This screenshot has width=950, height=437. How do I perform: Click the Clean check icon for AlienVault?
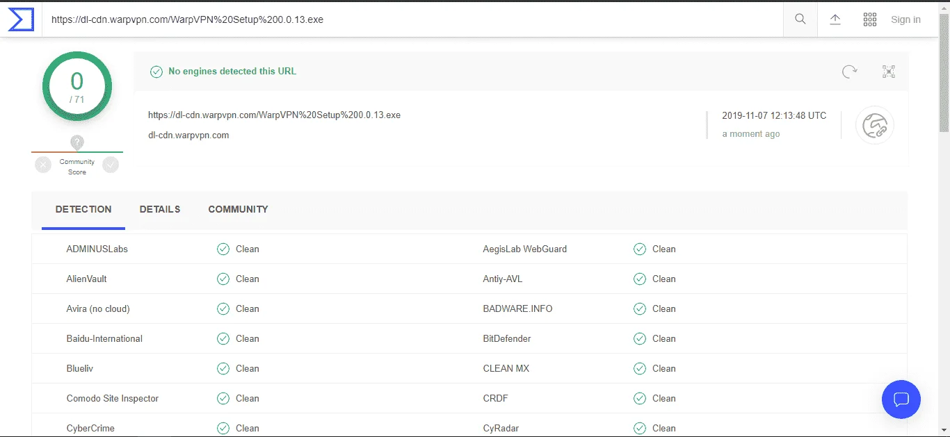(223, 279)
